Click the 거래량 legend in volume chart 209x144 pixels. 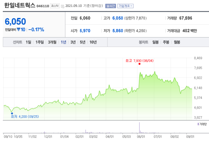[202, 124]
